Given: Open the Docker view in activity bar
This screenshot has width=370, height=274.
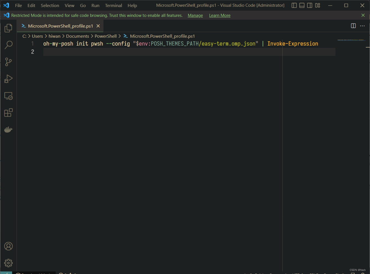Looking at the screenshot, I should (8, 129).
